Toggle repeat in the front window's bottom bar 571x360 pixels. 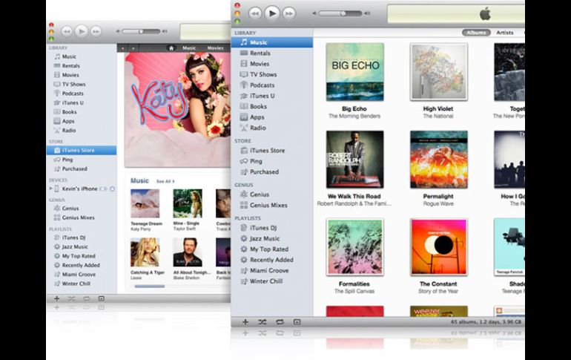pyautogui.click(x=280, y=322)
